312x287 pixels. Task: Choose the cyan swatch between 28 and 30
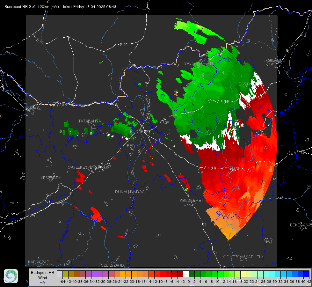point(272,274)
